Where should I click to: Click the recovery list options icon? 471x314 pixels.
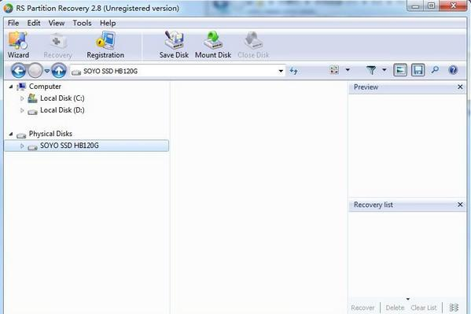(x=454, y=308)
